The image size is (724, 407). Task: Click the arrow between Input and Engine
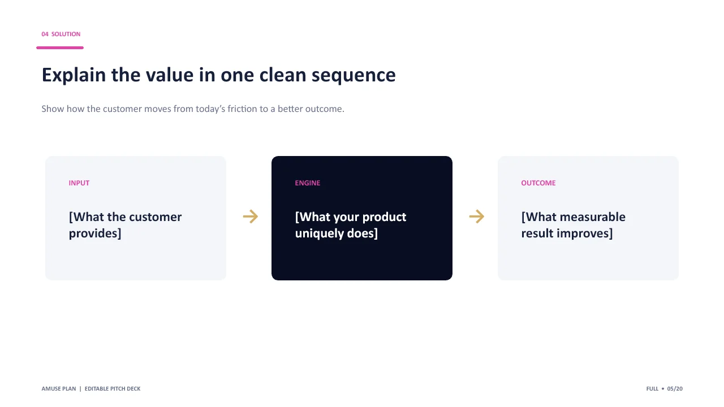pyautogui.click(x=251, y=217)
